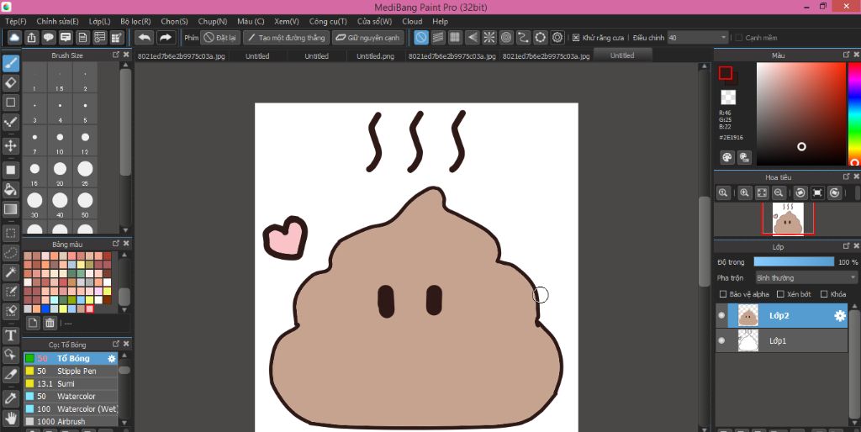Fit canvas to window in navigator
Viewport: 861px width, 432px height.
click(762, 192)
